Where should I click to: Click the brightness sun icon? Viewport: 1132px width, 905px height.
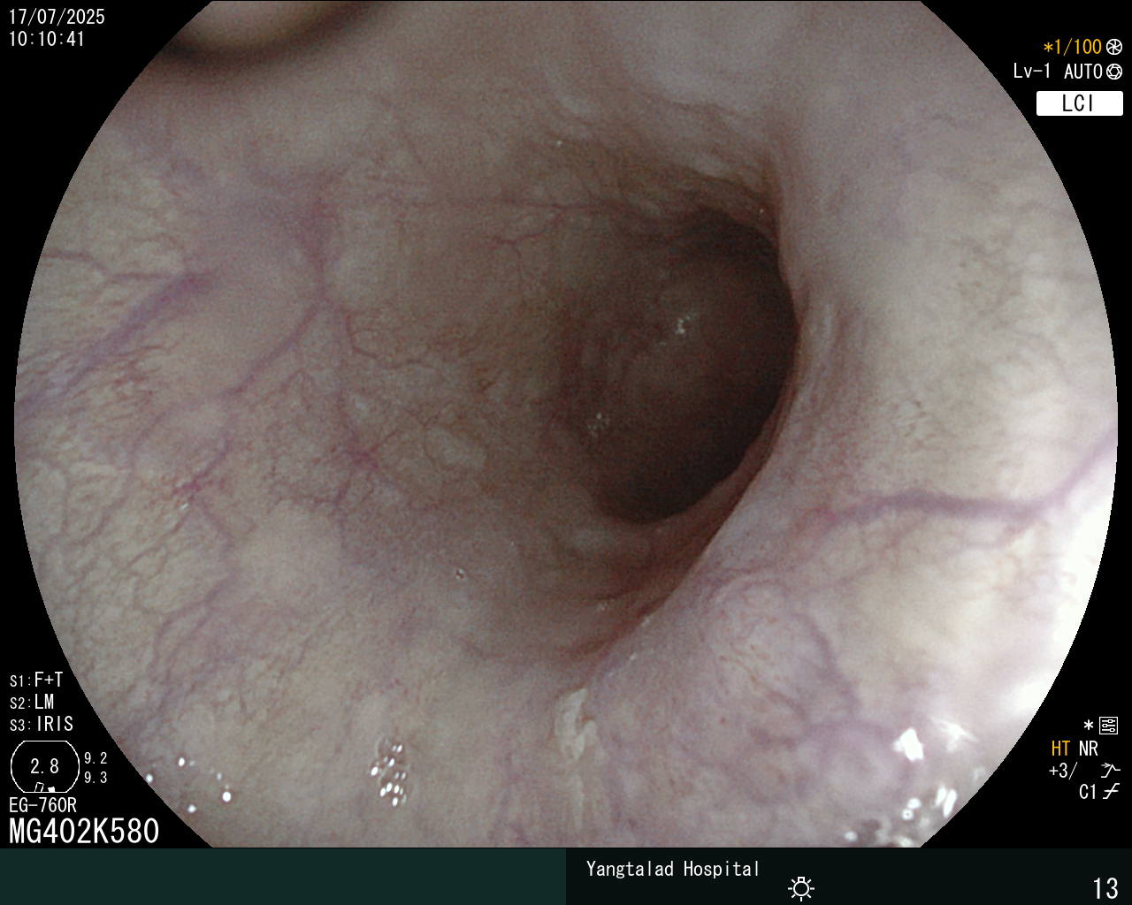(801, 888)
